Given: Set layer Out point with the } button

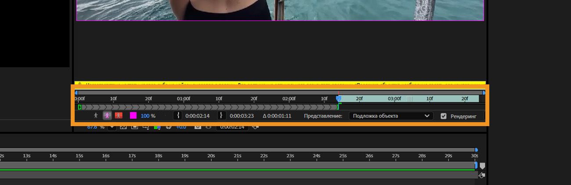Looking at the screenshot, I should 222,116.
